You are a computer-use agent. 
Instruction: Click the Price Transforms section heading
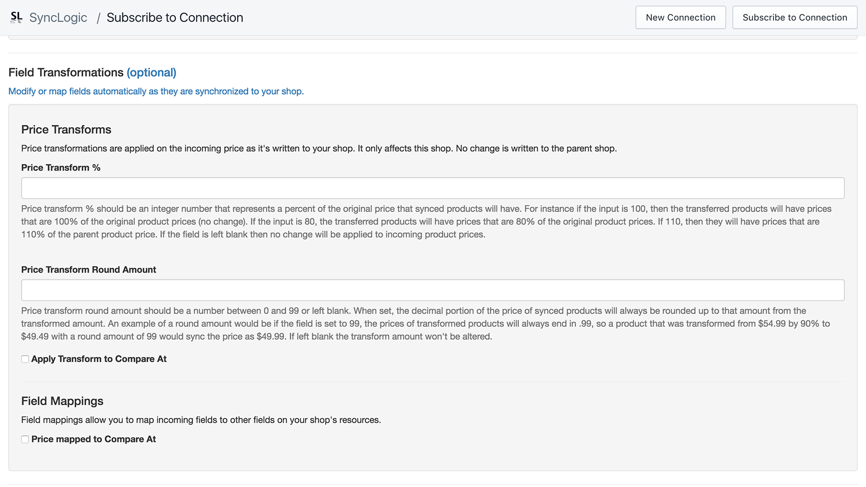[x=65, y=129]
